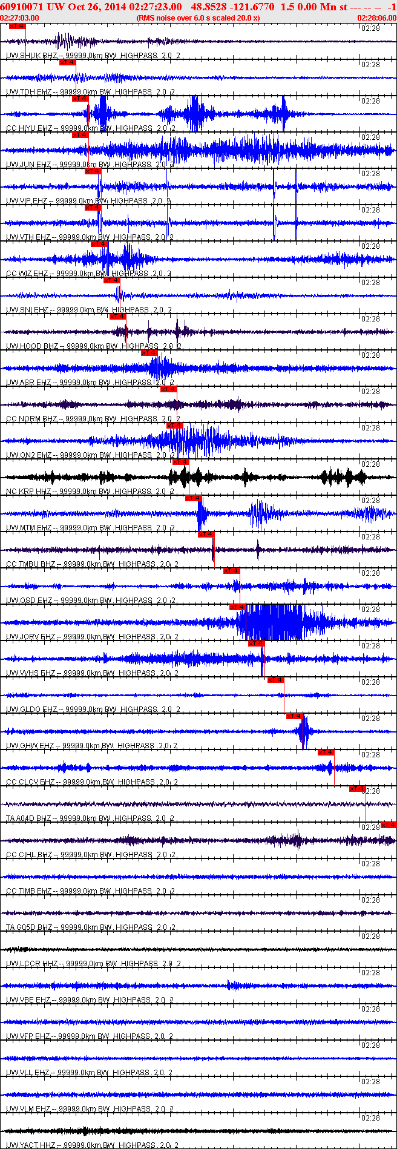
Task: Select the UW.SHUK BHZ station label
Action: pyautogui.click(x=32, y=56)
